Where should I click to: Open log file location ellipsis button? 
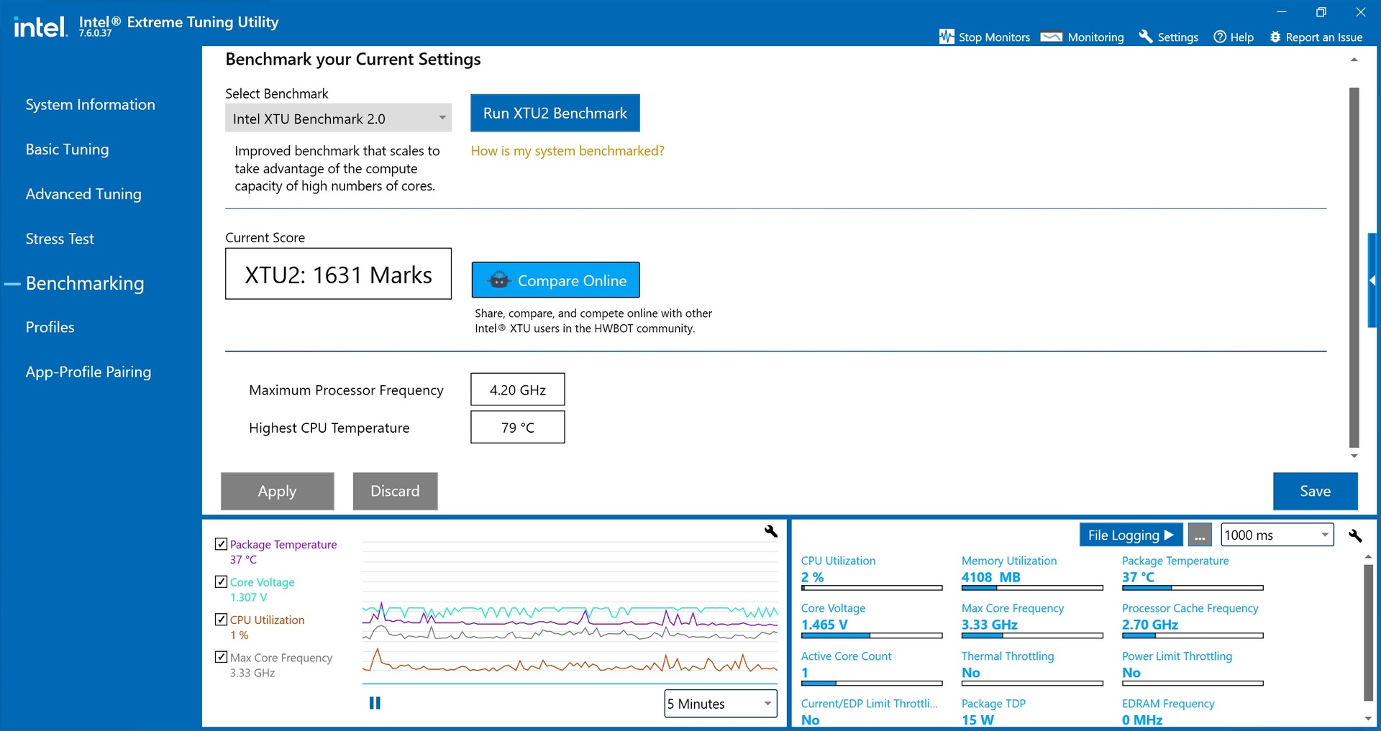point(1200,535)
